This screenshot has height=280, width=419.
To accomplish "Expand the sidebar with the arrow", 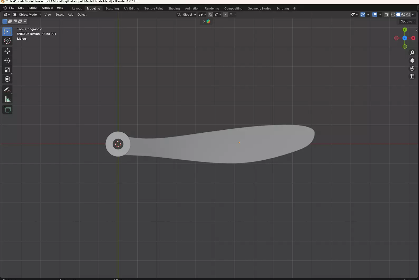I will [417, 31].
